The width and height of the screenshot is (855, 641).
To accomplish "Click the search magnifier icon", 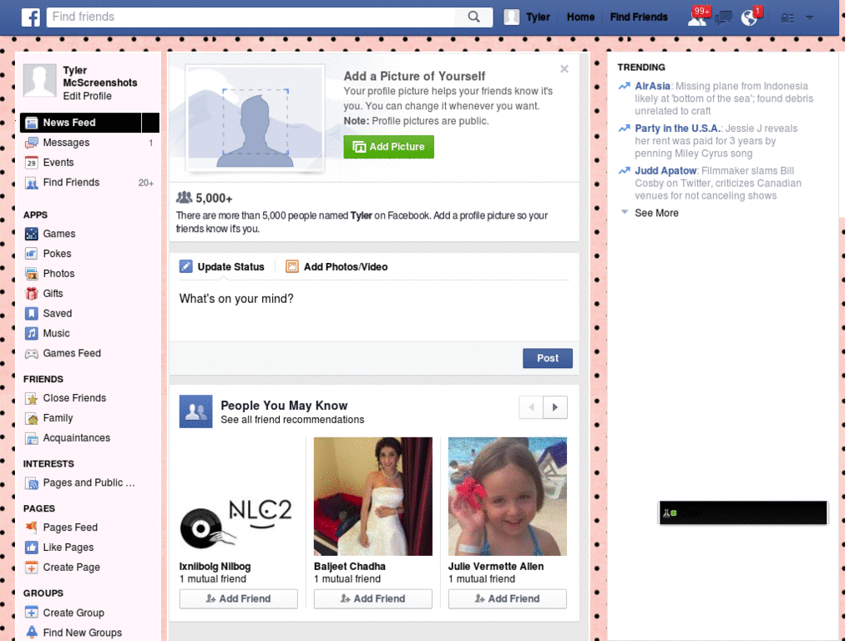I will click(474, 17).
